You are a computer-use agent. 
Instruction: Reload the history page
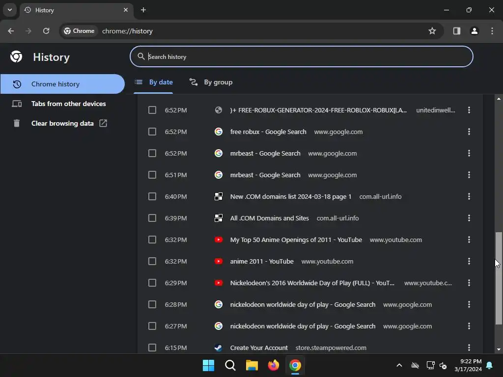[46, 31]
